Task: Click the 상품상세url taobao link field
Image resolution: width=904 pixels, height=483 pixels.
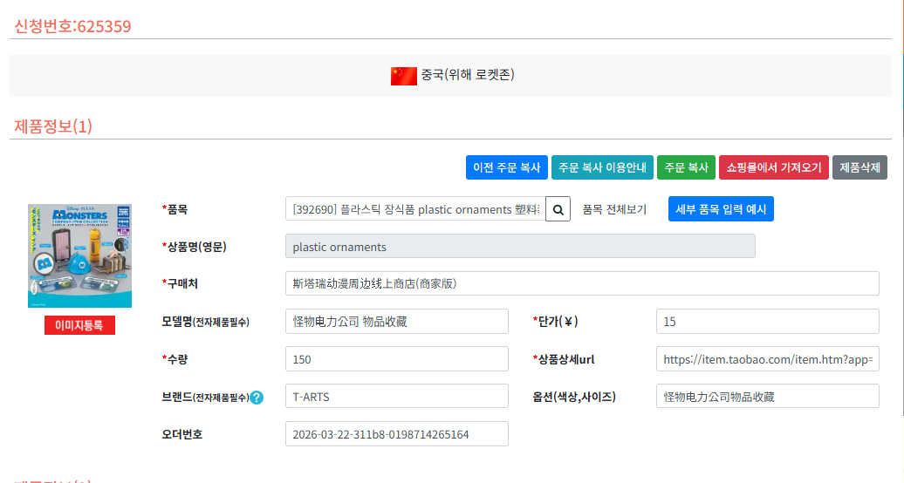Action: [x=767, y=359]
